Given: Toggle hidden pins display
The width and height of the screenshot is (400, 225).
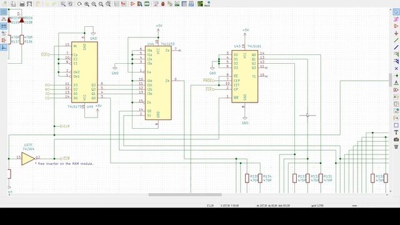Looking at the screenshot, I should tap(4, 40).
